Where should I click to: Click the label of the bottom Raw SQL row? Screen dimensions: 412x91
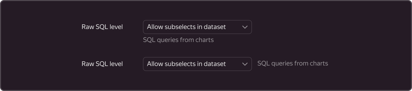102,64
